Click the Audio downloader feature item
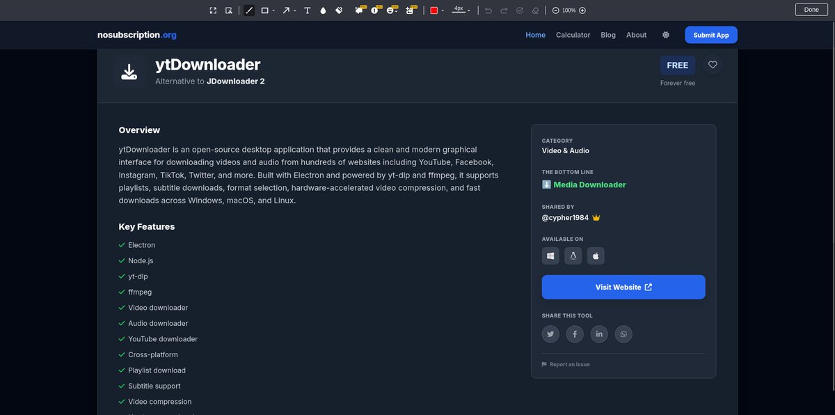The width and height of the screenshot is (835, 415). pyautogui.click(x=154, y=323)
